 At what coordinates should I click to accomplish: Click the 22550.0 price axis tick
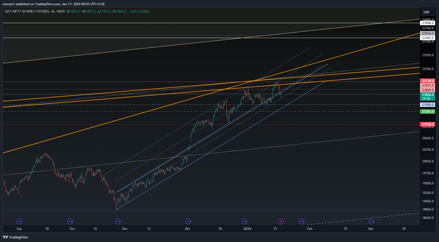428,69
